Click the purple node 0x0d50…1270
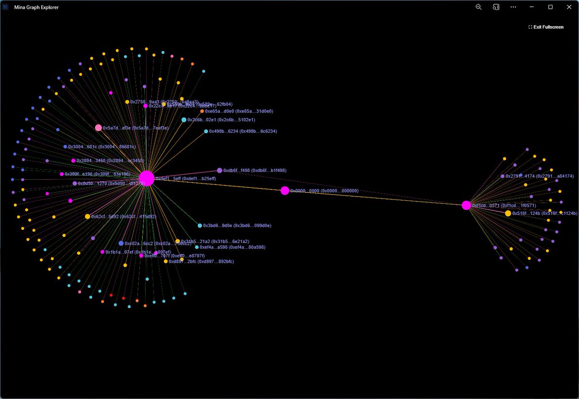Image resolution: width=579 pixels, height=399 pixels. pyautogui.click(x=75, y=184)
